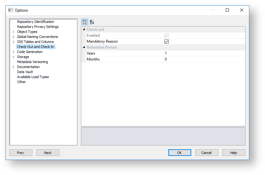This screenshot has width=265, height=175.
Task: Click the greyed Enabled checkbox
Action: 166,35
